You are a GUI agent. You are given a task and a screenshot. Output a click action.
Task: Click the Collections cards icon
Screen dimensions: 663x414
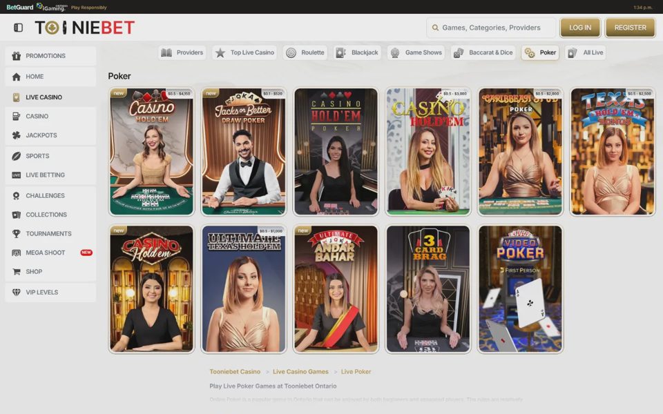16,215
